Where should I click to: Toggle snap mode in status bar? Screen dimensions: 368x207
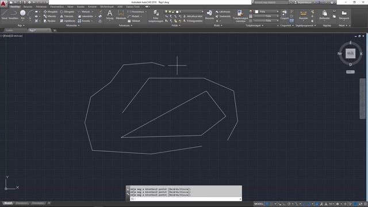pyautogui.click(x=272, y=204)
